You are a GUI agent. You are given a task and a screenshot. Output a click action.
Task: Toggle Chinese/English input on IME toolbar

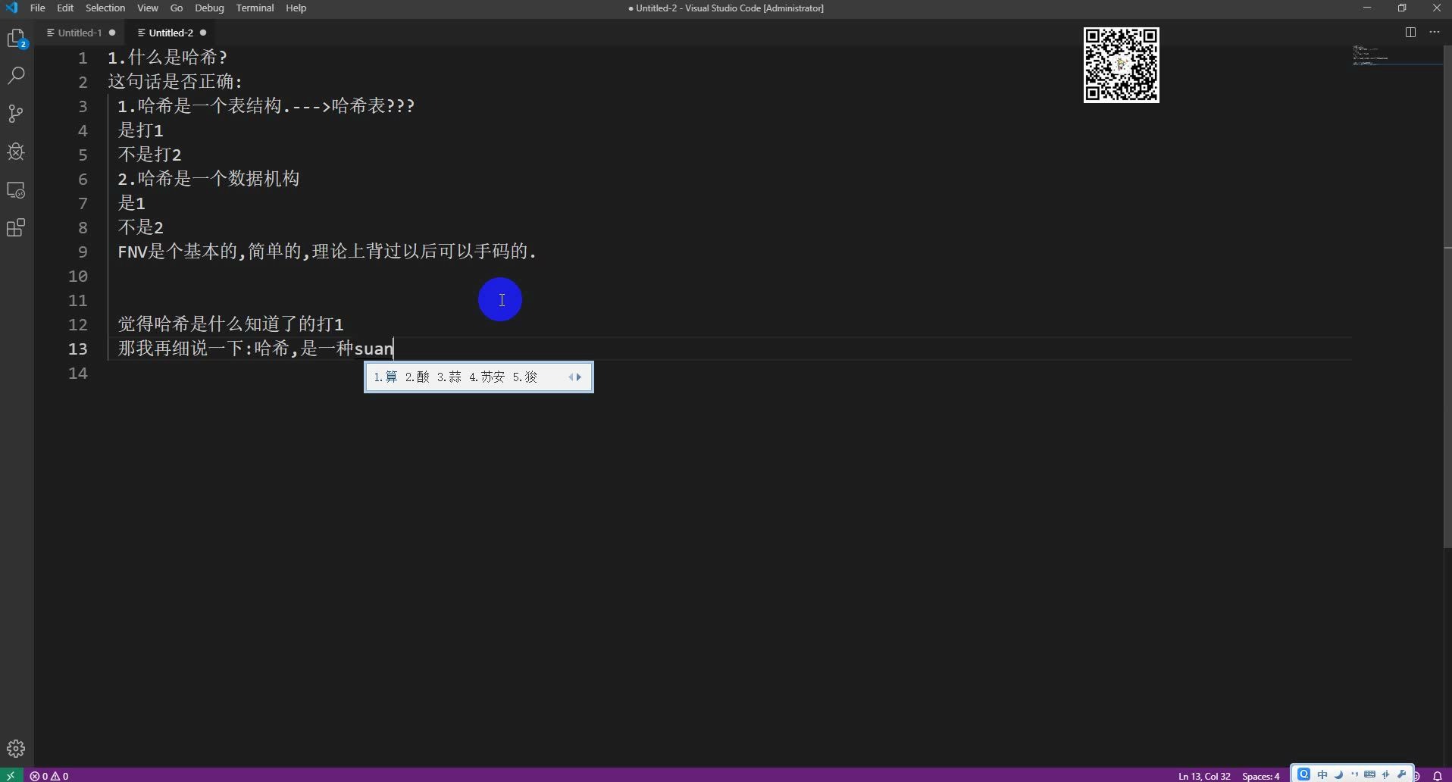(x=1322, y=774)
